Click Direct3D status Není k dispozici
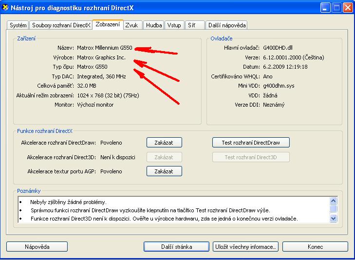Image resolution: width=355 pixels, height=260 pixels. pyautogui.click(x=118, y=157)
